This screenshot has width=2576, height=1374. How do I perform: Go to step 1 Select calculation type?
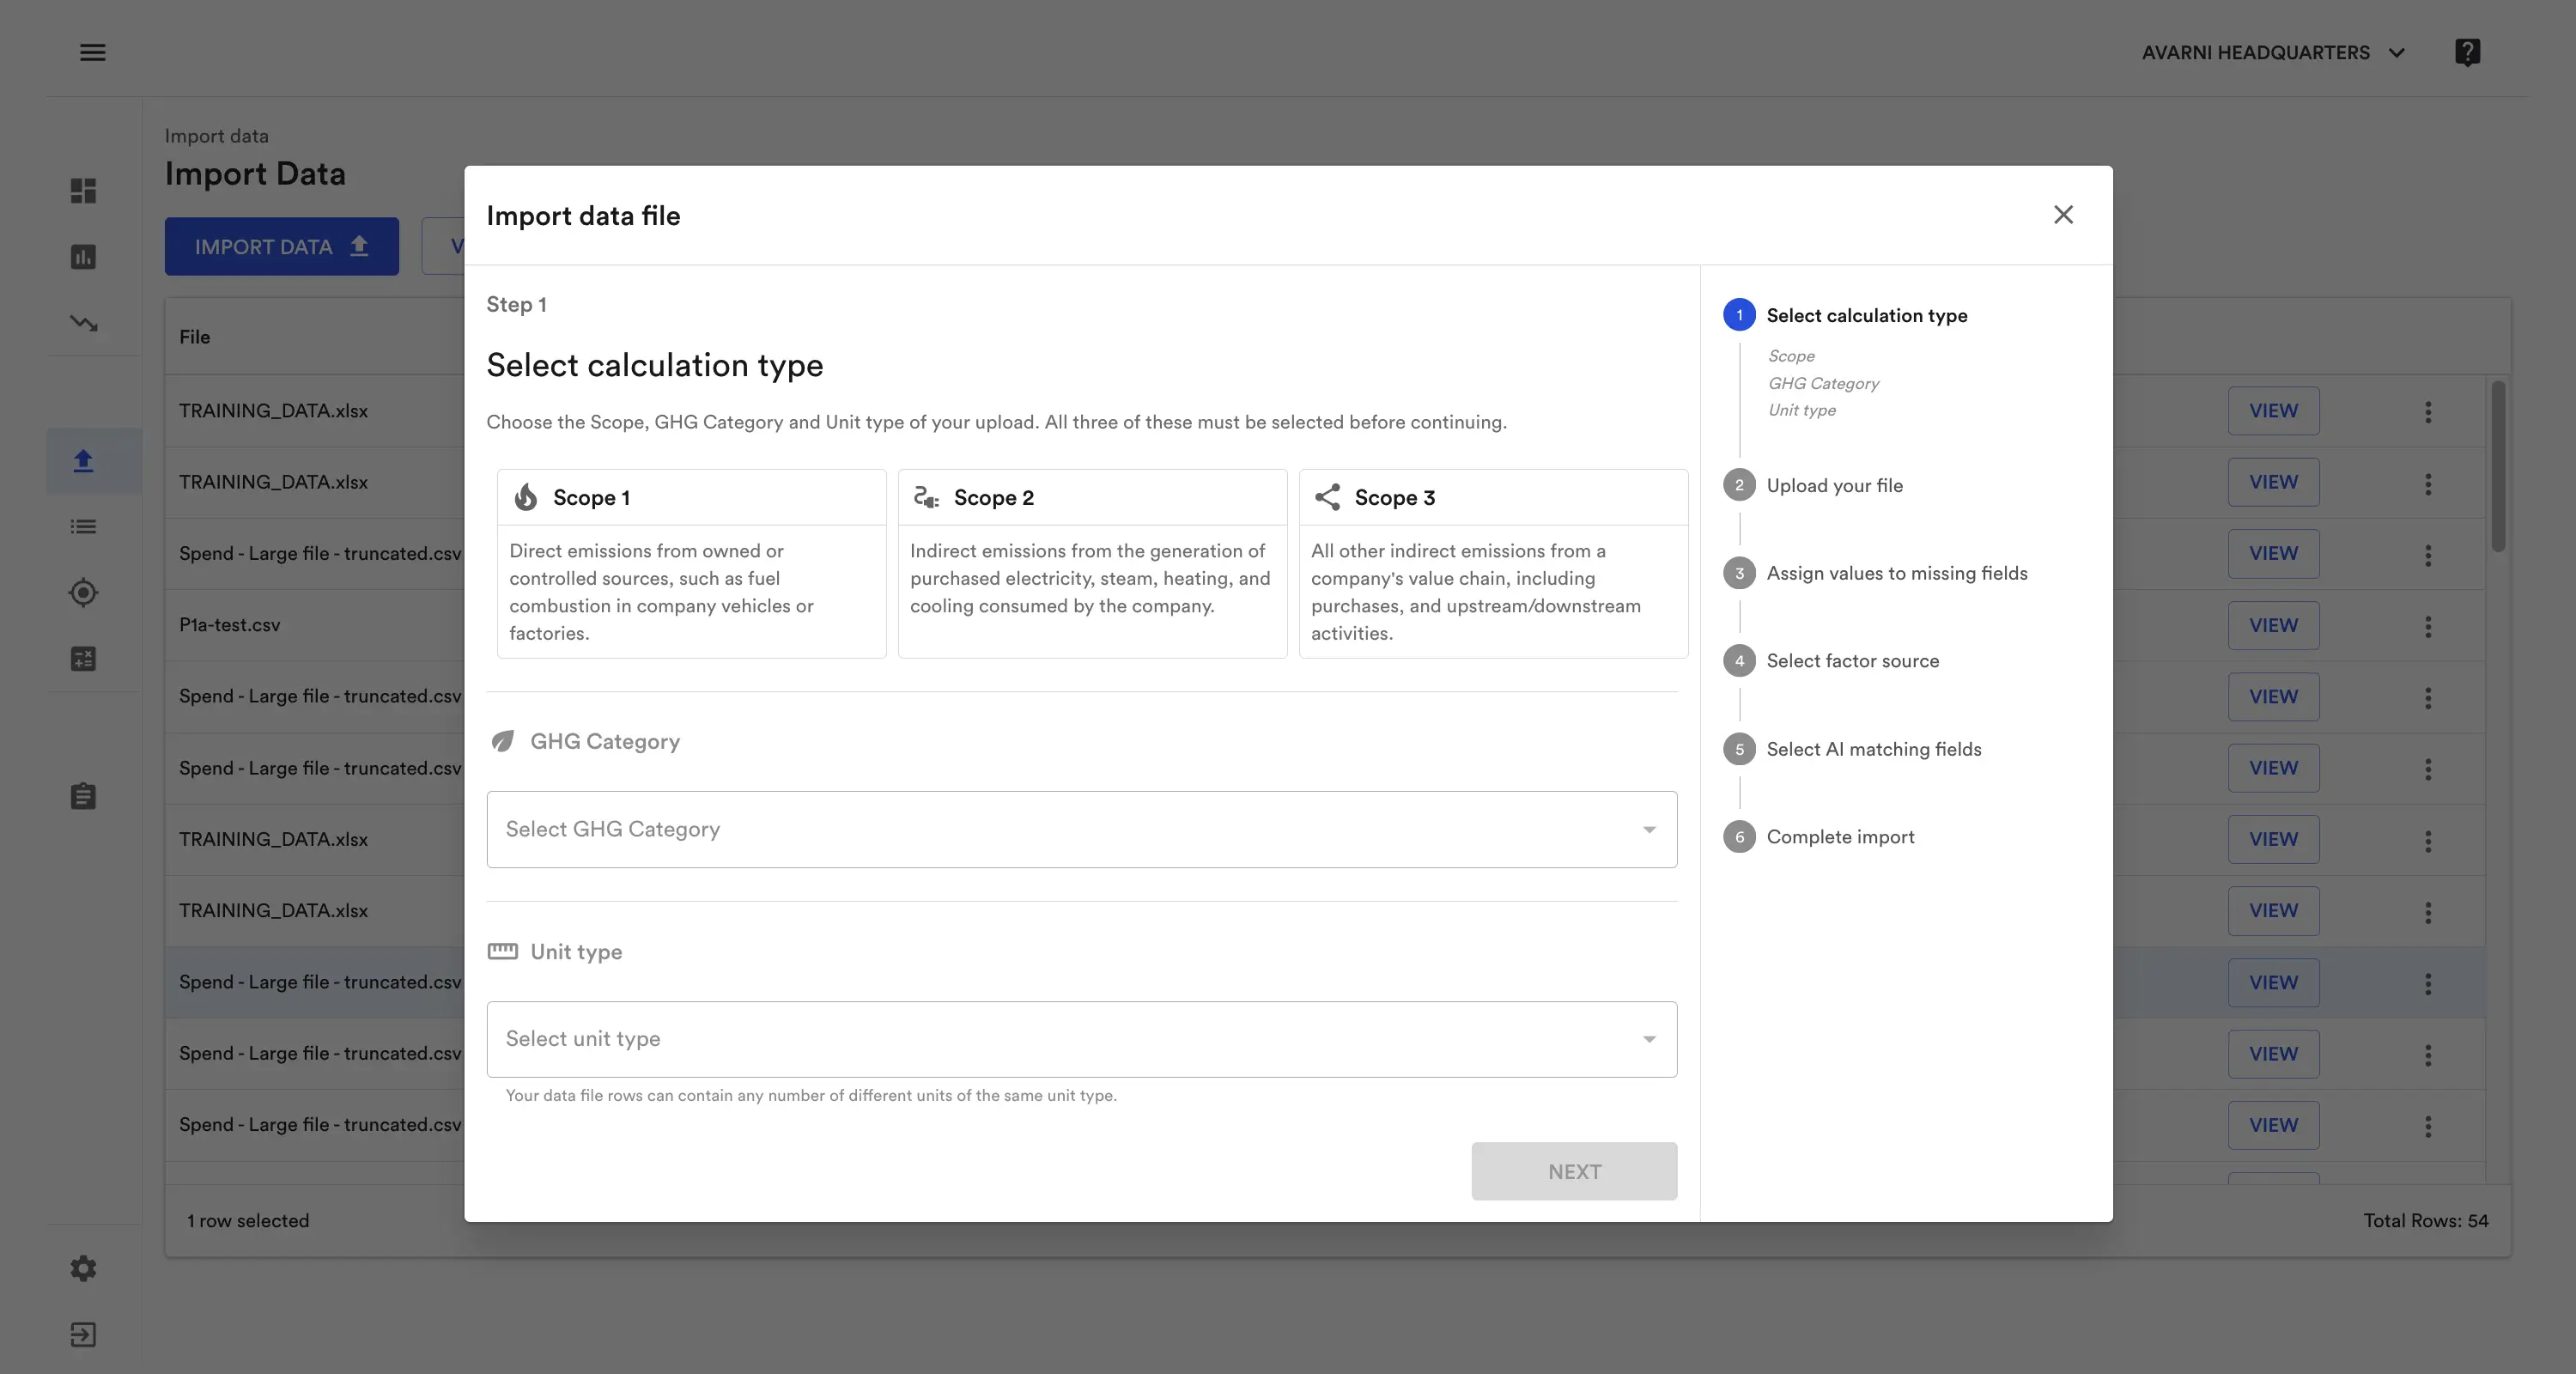pos(1846,315)
